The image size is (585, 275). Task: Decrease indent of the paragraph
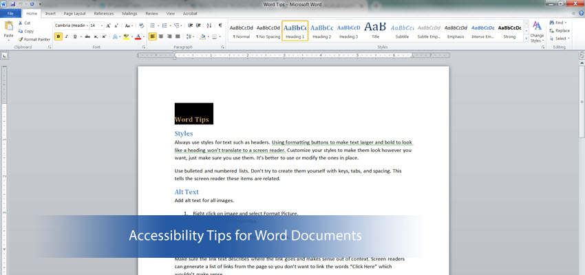pos(190,25)
